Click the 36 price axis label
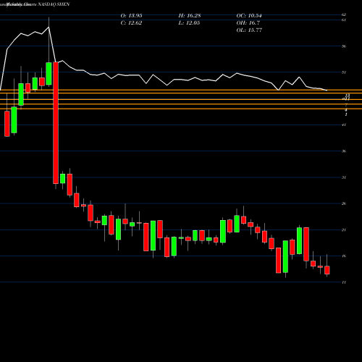The image size is (362, 362). (344, 151)
